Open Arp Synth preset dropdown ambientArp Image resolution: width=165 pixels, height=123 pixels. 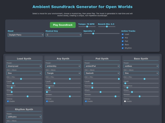coord(63,66)
